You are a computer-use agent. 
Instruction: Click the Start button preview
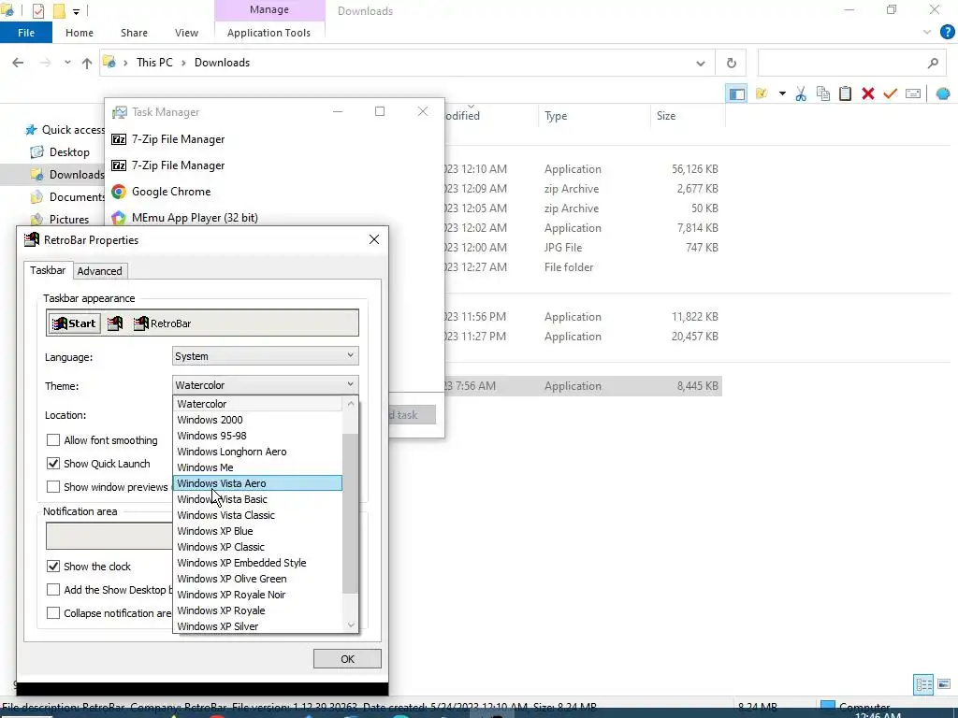74,323
